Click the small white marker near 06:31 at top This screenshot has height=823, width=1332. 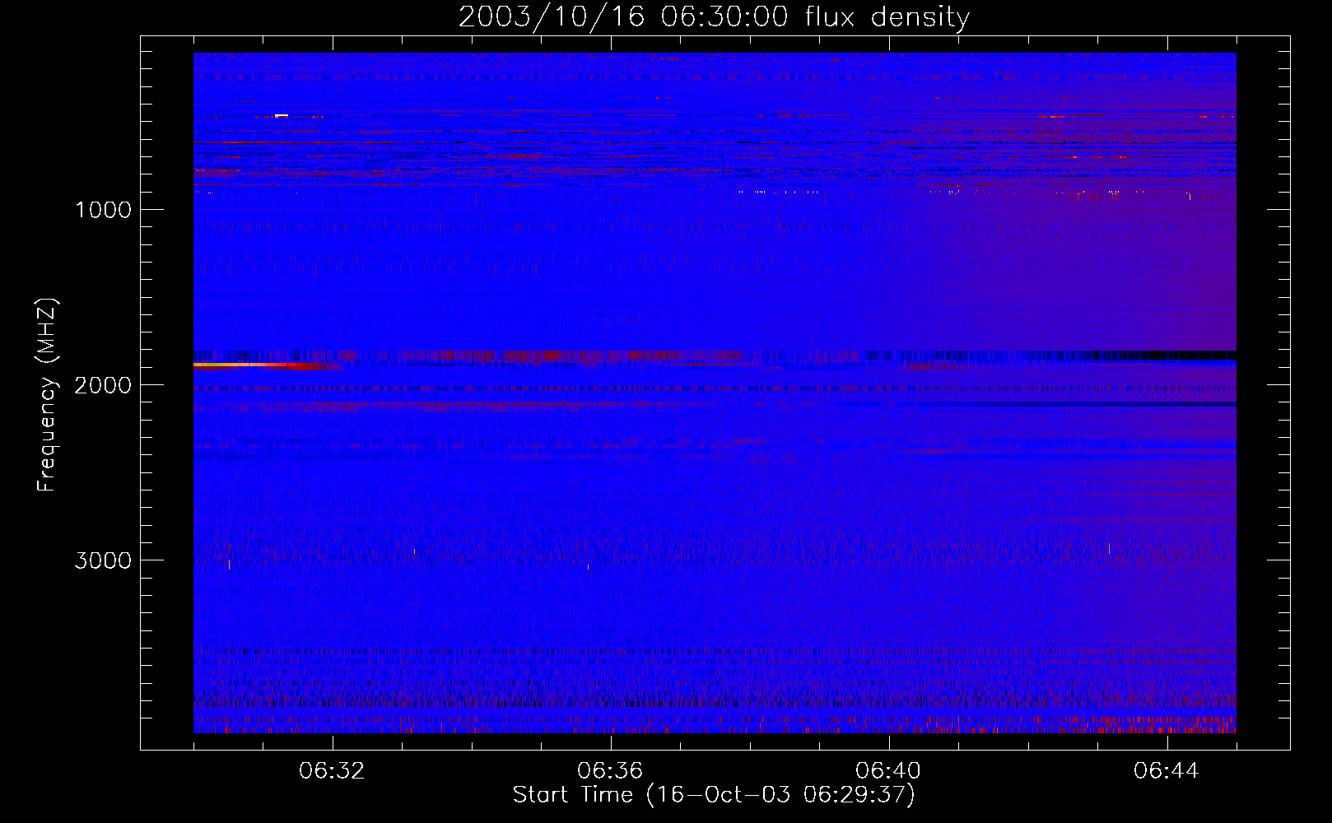[x=282, y=116]
